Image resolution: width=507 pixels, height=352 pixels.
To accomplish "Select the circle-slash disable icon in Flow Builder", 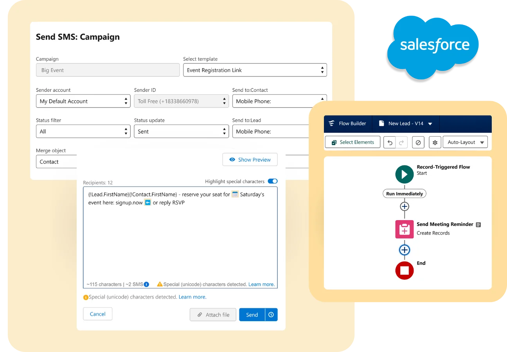I will click(x=418, y=142).
